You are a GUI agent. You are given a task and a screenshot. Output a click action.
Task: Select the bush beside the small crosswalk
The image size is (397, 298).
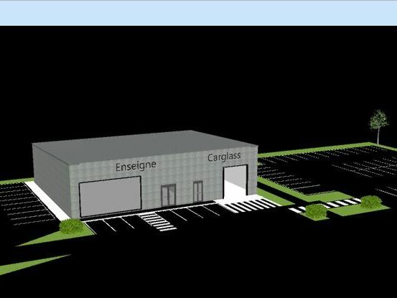pyautogui.click(x=316, y=211)
